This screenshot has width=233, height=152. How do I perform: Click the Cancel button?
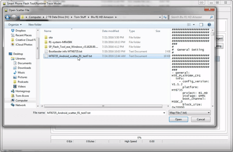click(x=201, y=119)
